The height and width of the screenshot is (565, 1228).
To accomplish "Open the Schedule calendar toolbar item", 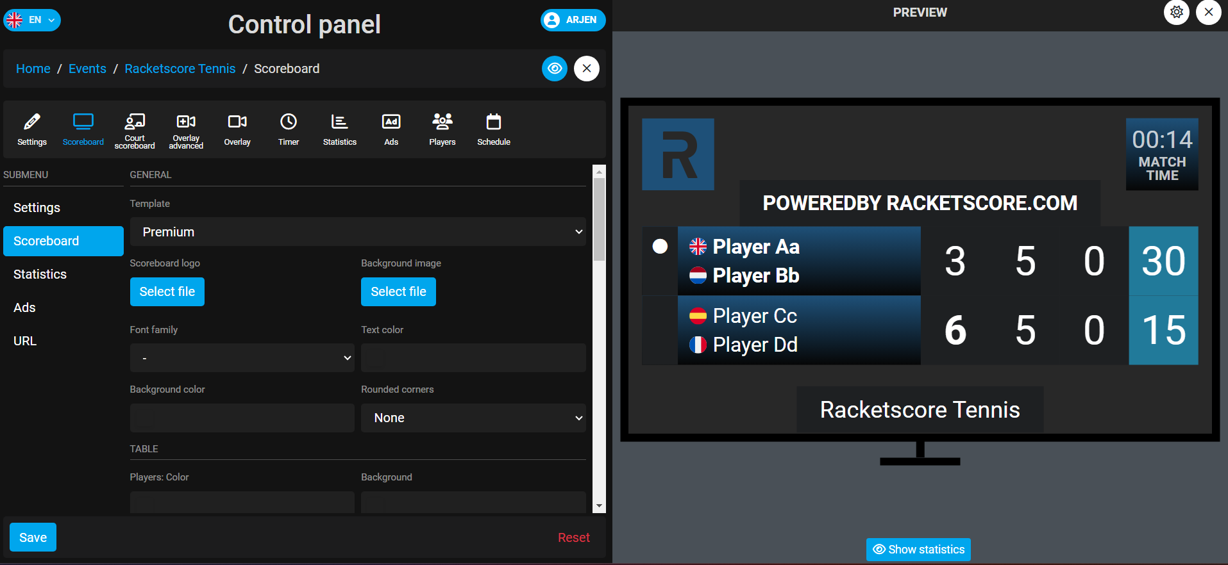I will [494, 129].
